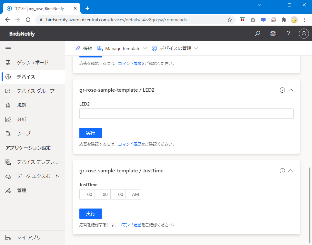Open デバイス グループ in sidebar
312x245 pixels.
(x=35, y=91)
